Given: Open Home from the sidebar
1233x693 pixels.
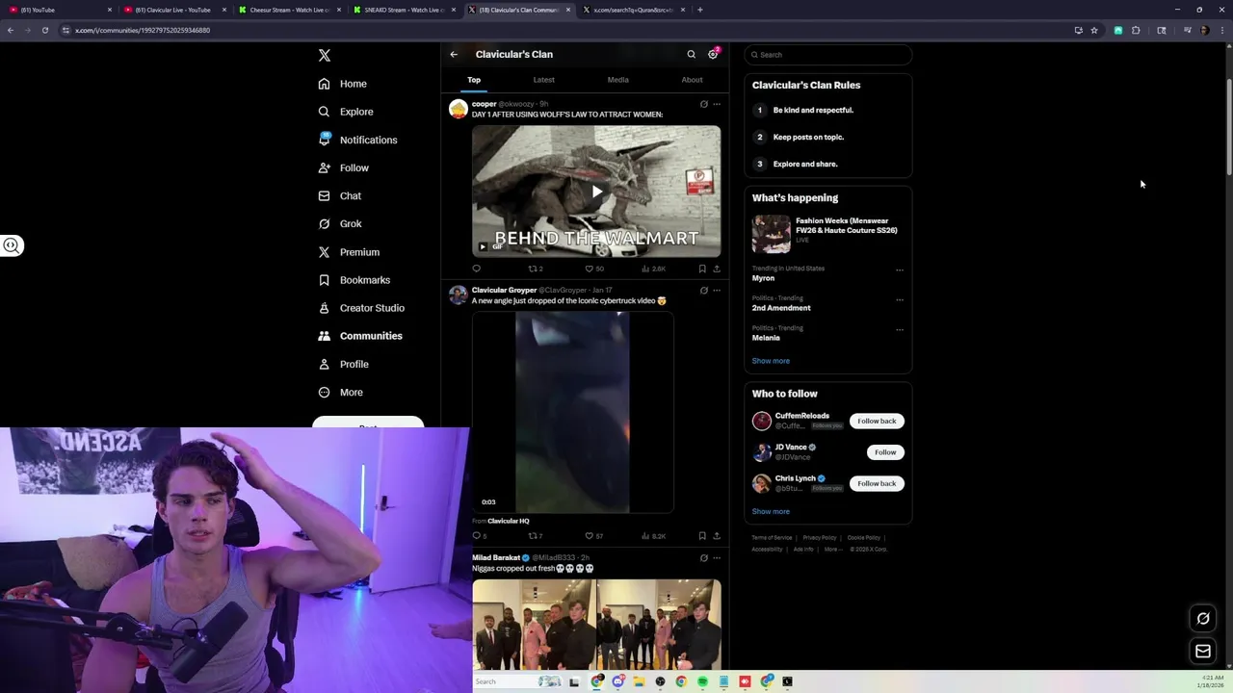Looking at the screenshot, I should [343, 84].
